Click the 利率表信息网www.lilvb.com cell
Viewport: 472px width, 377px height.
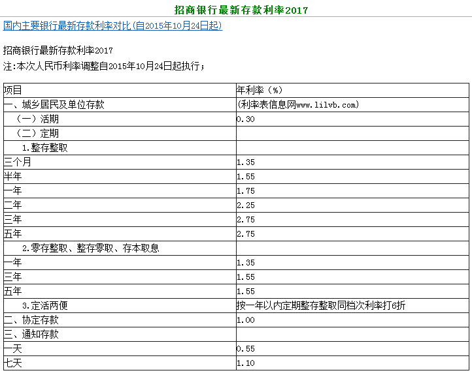[352, 104]
